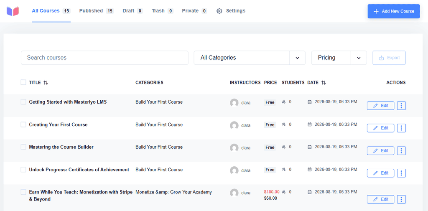
Task: Click calendar icon in Earn While You Teach row
Action: [310, 192]
